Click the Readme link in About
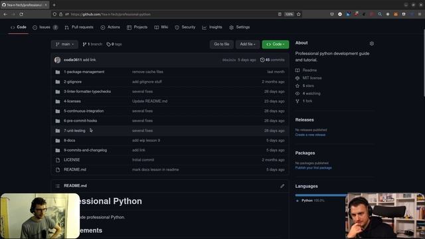 pos(309,70)
